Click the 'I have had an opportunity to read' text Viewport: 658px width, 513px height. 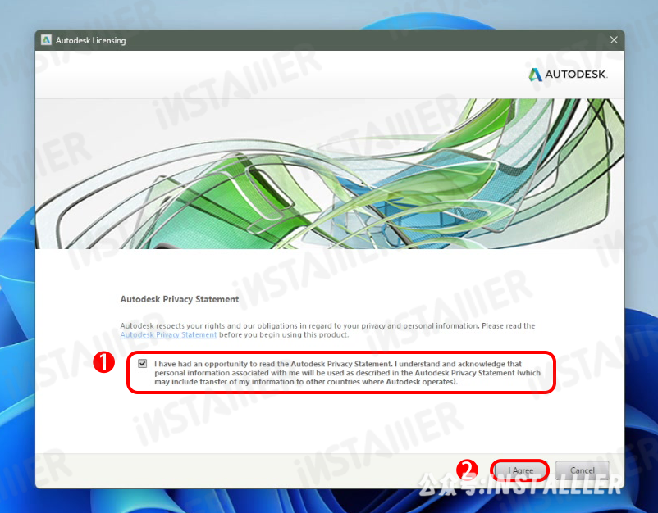[348, 373]
